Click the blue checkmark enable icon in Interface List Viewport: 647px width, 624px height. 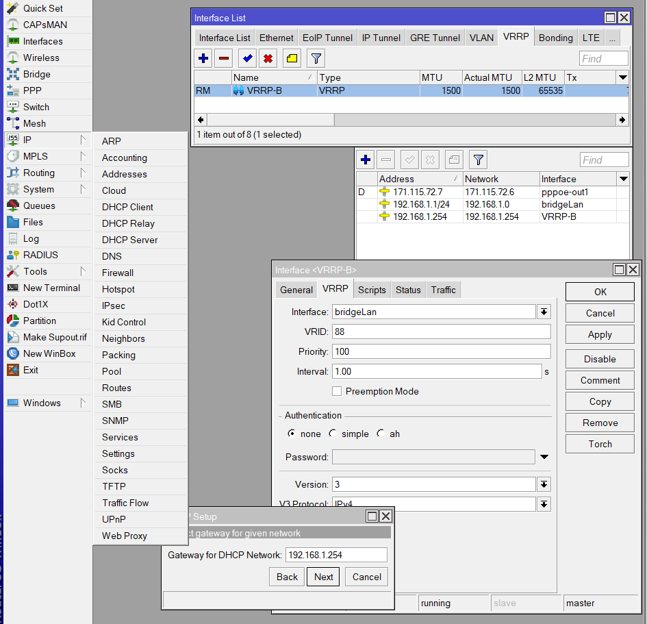pos(247,58)
